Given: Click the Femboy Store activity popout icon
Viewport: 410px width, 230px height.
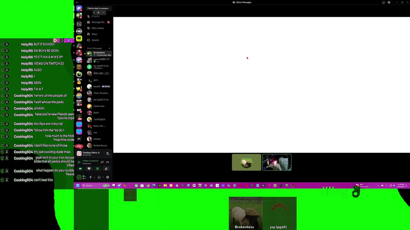Looking at the screenshot, I should point(108,154).
